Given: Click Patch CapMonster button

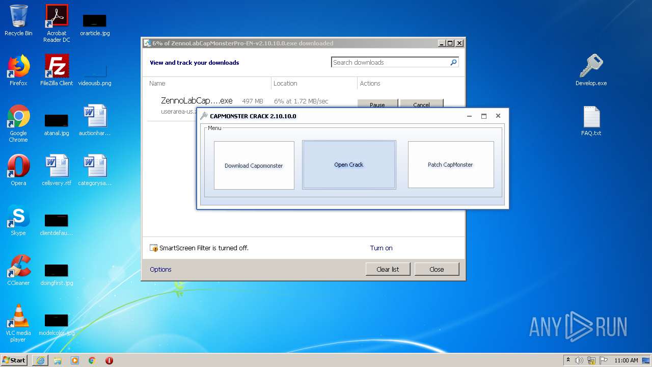Looking at the screenshot, I should pyautogui.click(x=451, y=165).
